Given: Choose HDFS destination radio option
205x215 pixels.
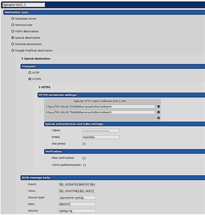Looking at the screenshot, I should (13, 31).
